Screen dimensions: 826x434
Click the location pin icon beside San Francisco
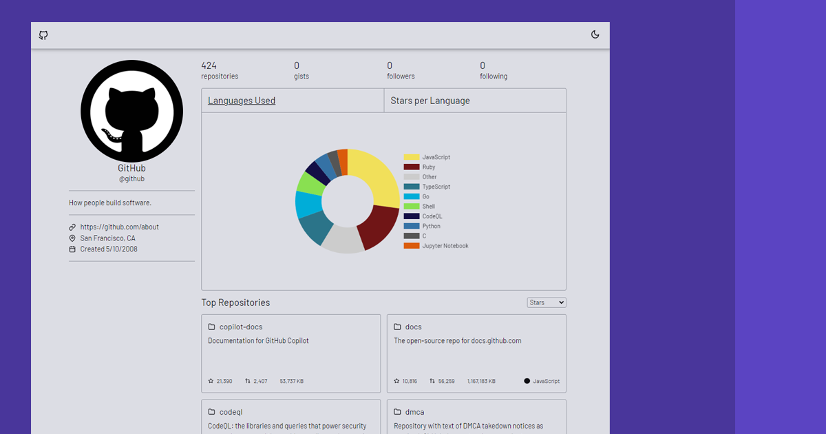coord(72,238)
